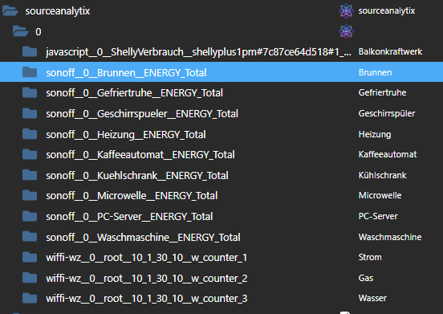Open folder icon of Kaffeeautomat ENERGY_Total
Viewport: 443px width, 314px height.
click(30, 155)
